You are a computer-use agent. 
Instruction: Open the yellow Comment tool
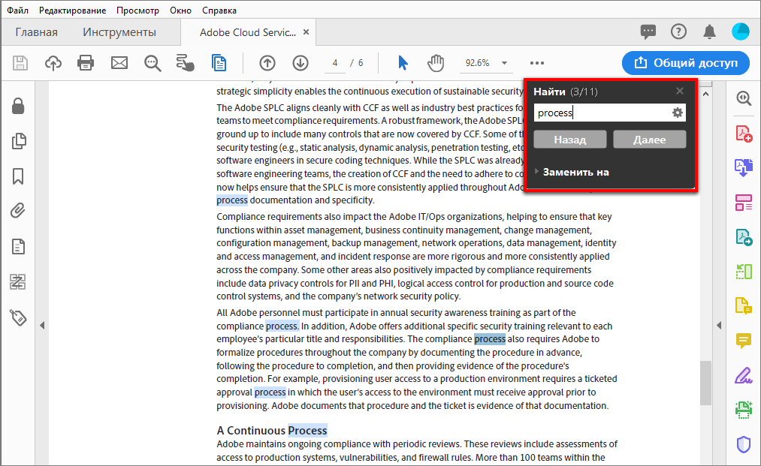tap(744, 341)
